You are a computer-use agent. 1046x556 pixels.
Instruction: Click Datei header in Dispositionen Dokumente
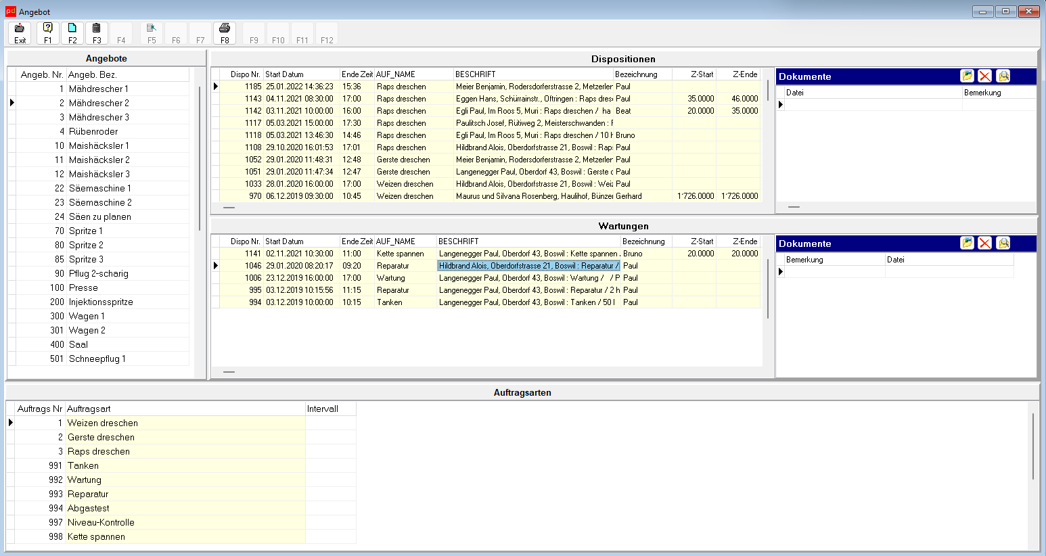click(x=873, y=93)
